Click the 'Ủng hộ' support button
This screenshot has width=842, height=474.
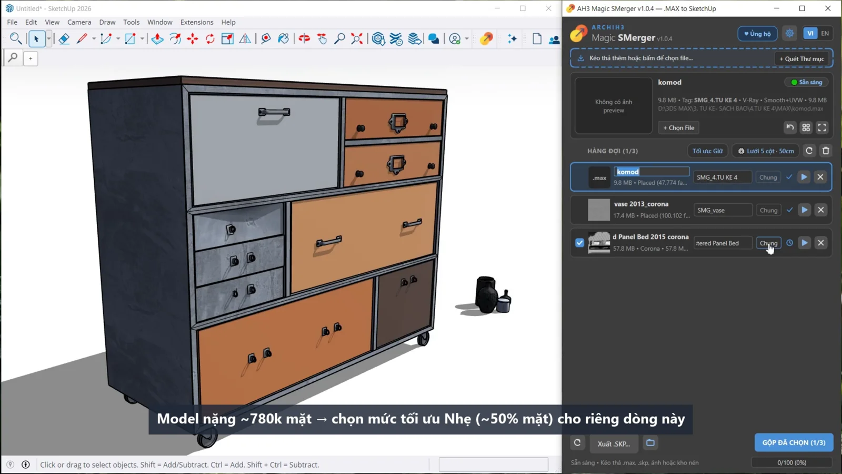tap(757, 34)
